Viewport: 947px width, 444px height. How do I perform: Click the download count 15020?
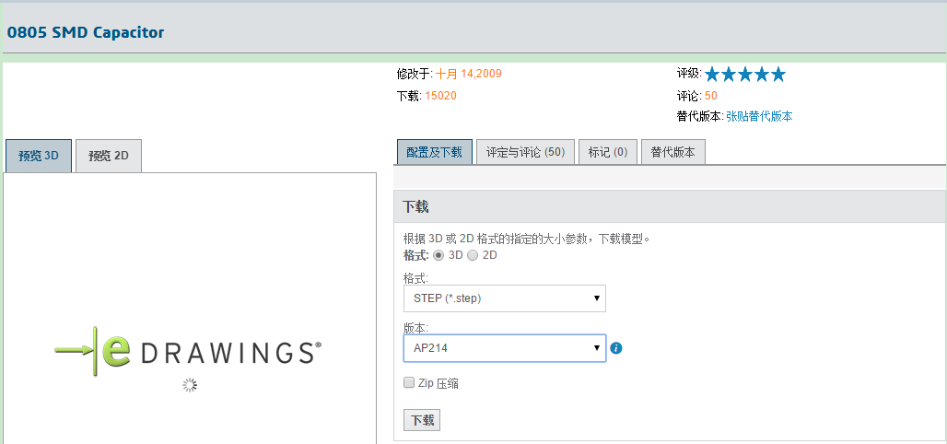(x=441, y=96)
